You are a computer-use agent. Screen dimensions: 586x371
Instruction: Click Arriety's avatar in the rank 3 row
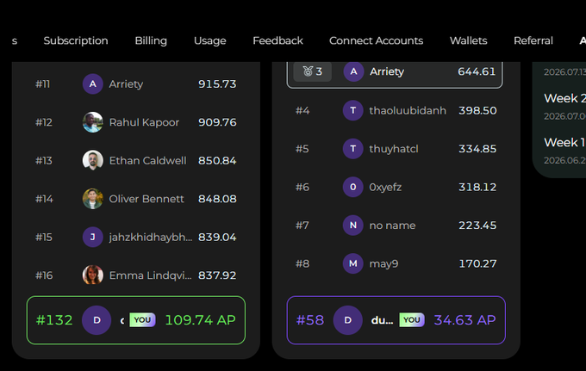point(353,71)
